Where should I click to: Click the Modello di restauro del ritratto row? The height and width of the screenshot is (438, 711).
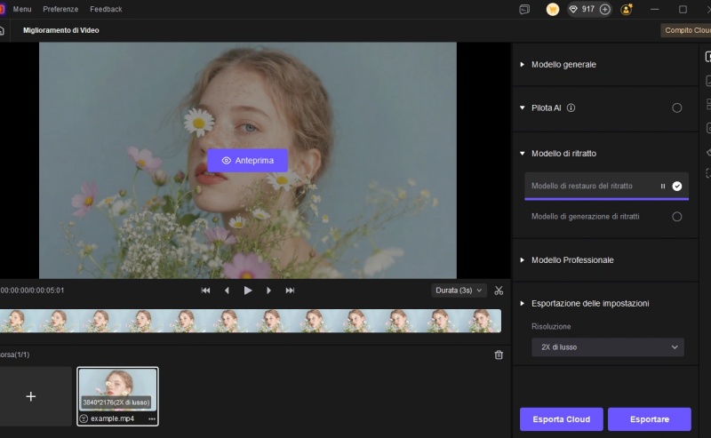[606, 186]
